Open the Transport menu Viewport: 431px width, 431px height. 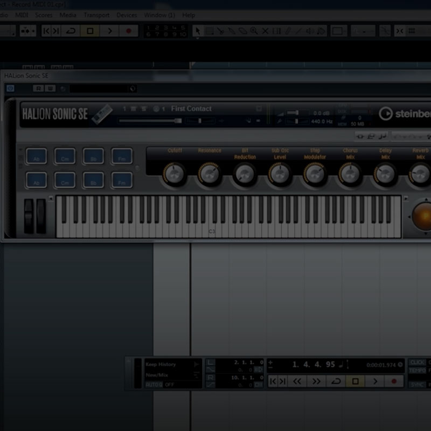coord(96,15)
